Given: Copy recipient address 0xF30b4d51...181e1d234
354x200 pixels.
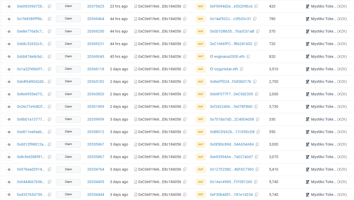Looking at the screenshot, I should tap(256, 195).
